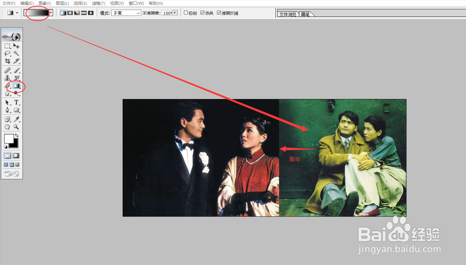The height and width of the screenshot is (265, 466).
Task: Choose reflected gradient style
Action: tap(84, 13)
